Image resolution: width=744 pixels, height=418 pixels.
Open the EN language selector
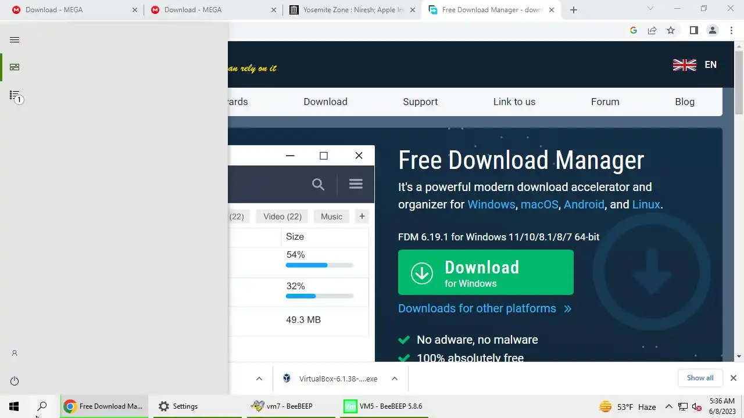(x=710, y=65)
